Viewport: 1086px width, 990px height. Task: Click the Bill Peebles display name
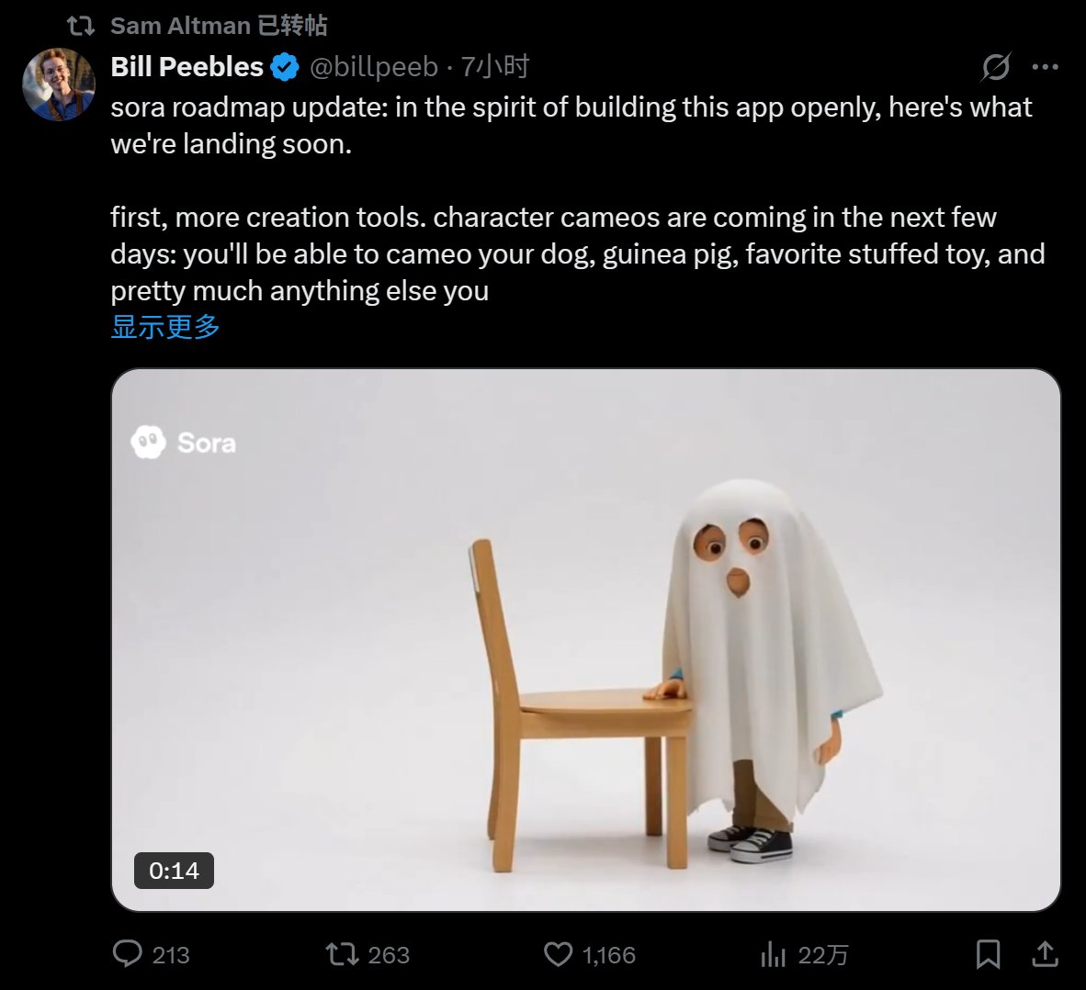187,67
